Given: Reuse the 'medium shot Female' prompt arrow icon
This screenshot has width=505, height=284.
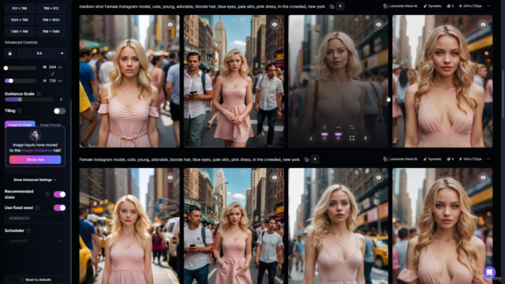Looking at the screenshot, I should pyautogui.click(x=340, y=6).
